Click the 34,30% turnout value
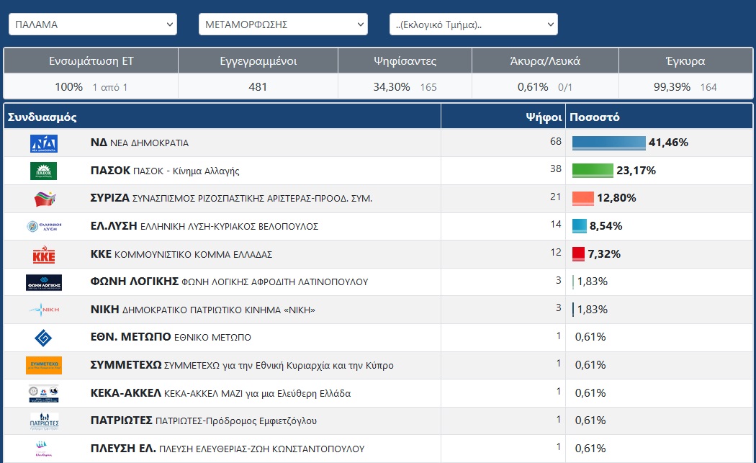This screenshot has height=463, width=756. click(392, 87)
